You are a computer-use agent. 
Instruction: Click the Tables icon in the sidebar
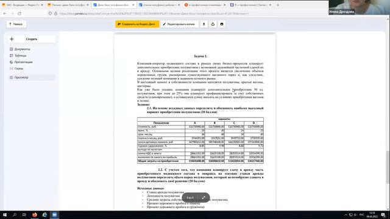tap(11, 55)
